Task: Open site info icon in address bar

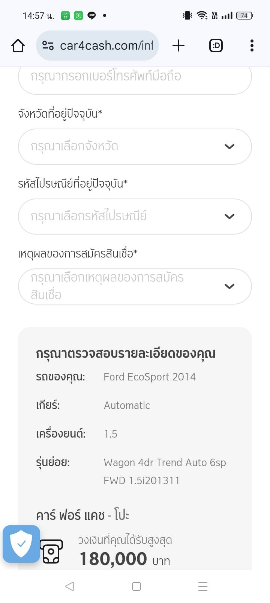Action: click(x=48, y=46)
